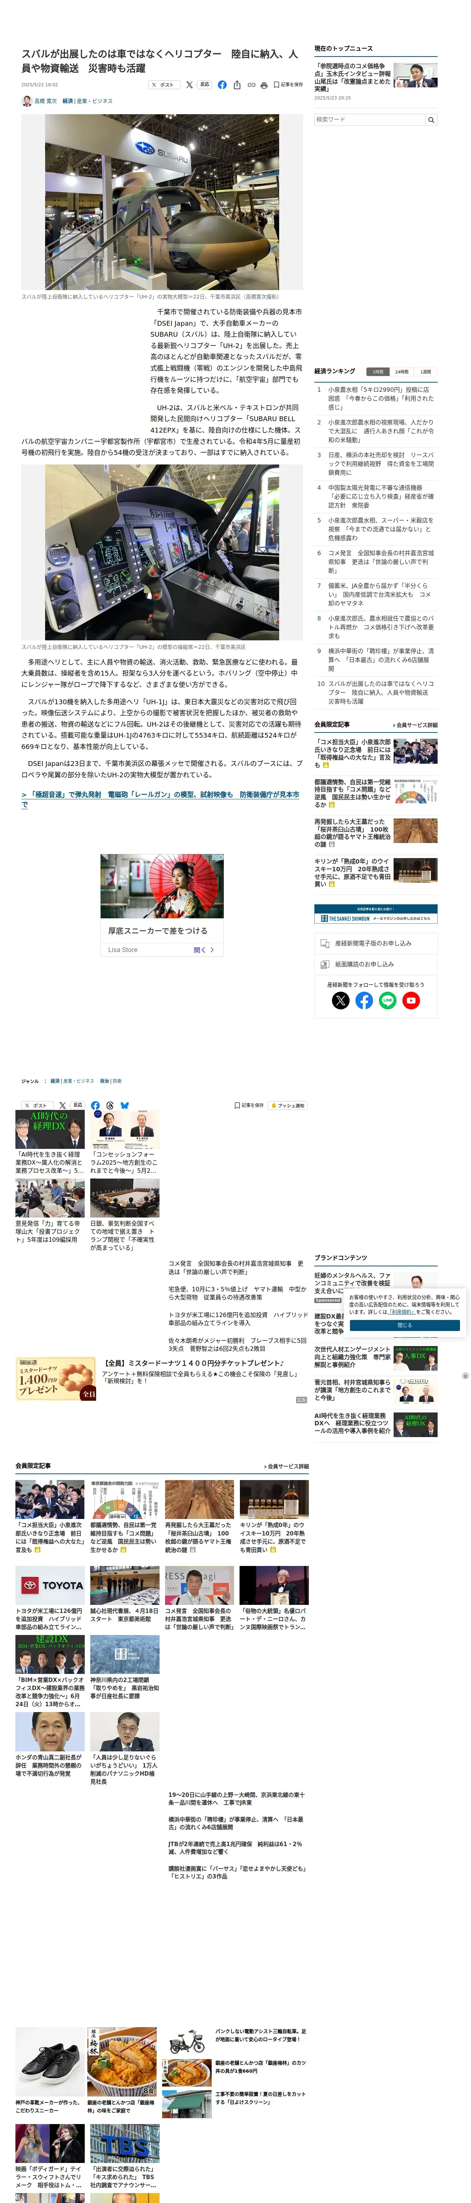Copy article link via chain icon
The height and width of the screenshot is (2203, 471).
pyautogui.click(x=251, y=85)
